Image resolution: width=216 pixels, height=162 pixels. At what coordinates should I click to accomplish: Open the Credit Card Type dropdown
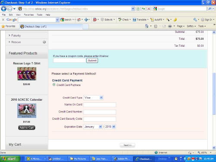(93, 98)
